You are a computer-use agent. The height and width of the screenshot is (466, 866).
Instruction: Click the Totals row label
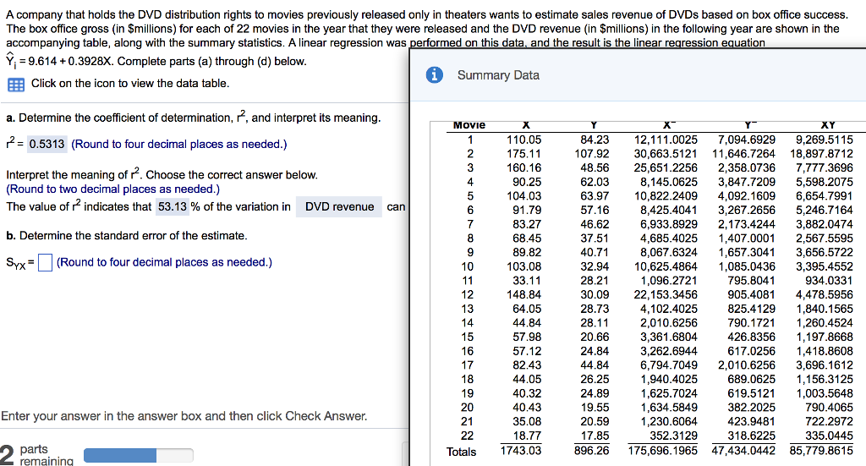[x=462, y=452]
